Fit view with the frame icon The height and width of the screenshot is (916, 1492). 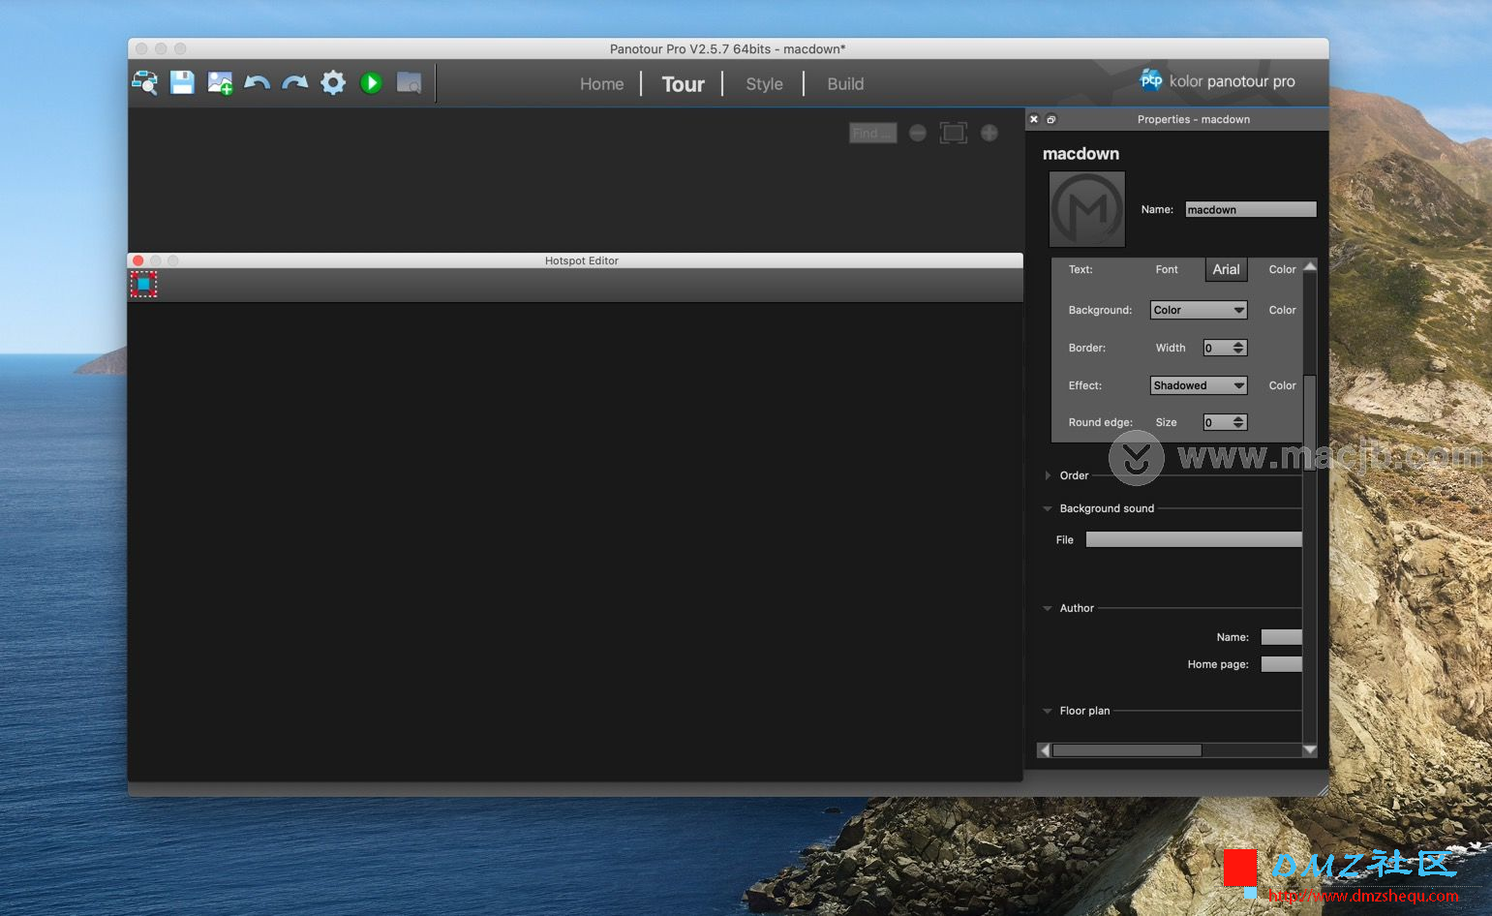coord(954,133)
